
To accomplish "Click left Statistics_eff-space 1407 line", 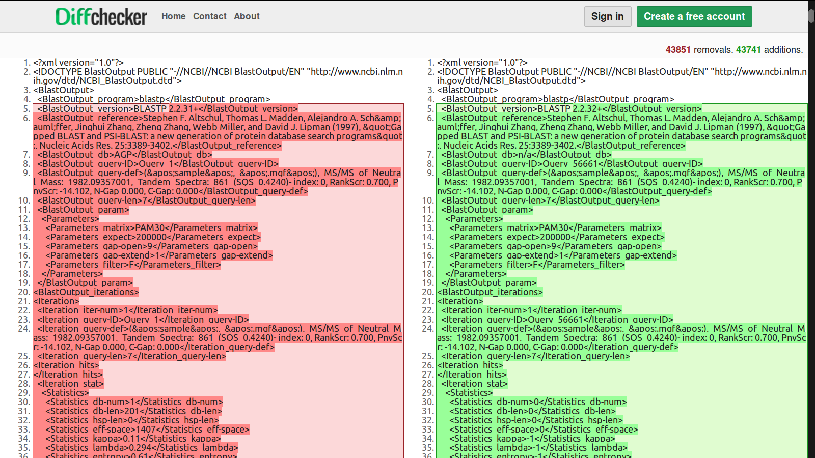I will click(x=148, y=429).
